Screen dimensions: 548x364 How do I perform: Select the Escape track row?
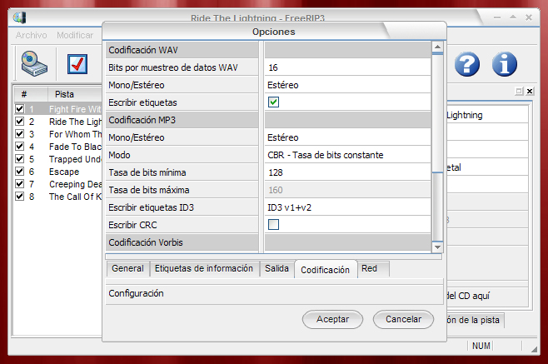coord(58,172)
